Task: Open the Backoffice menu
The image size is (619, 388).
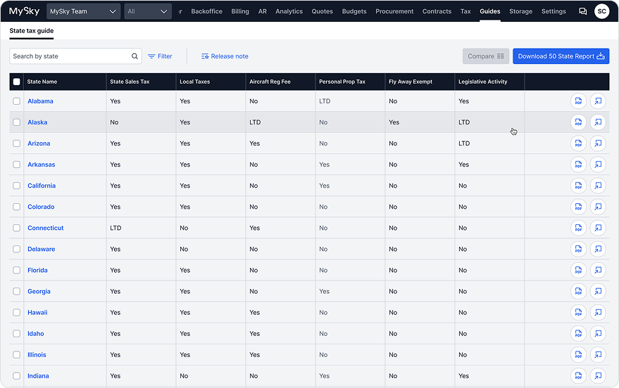Action: tap(206, 11)
